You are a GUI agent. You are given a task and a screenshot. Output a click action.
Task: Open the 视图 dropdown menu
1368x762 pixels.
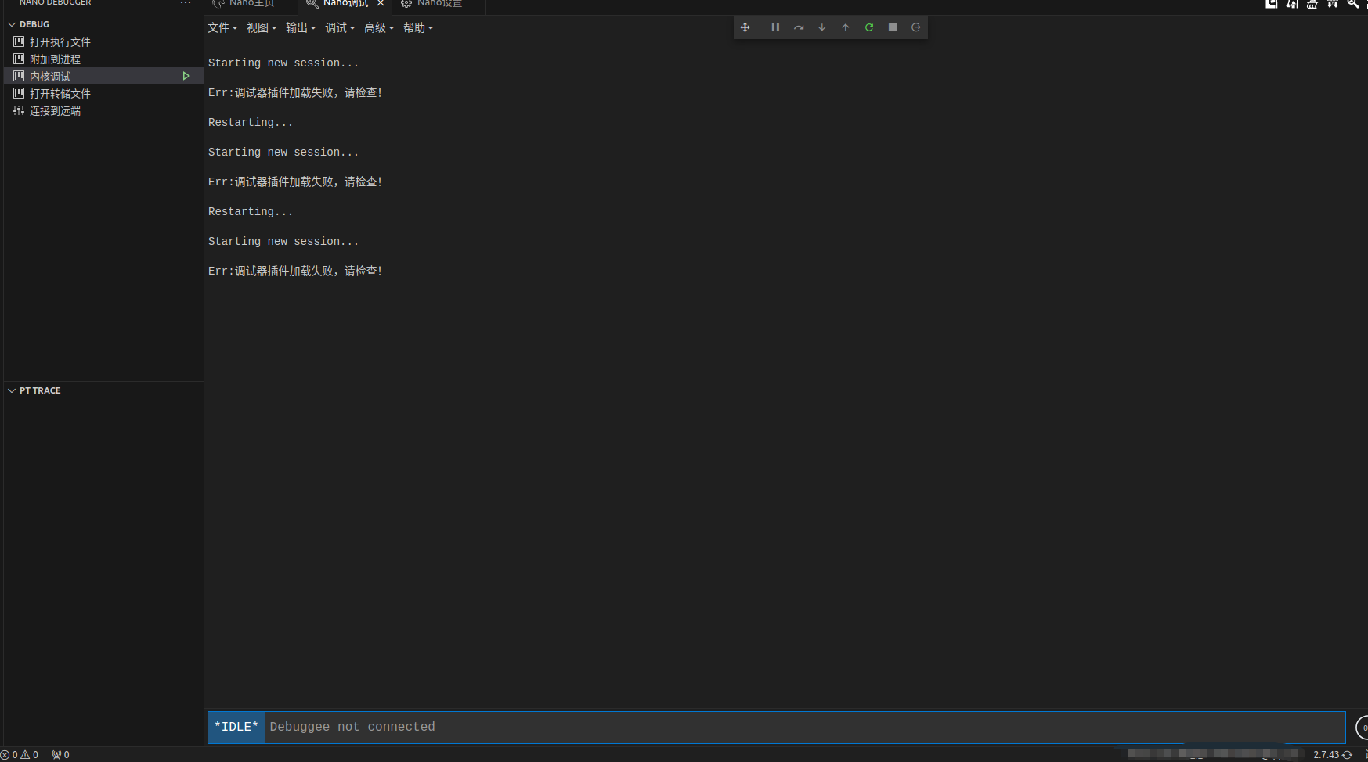click(x=262, y=28)
